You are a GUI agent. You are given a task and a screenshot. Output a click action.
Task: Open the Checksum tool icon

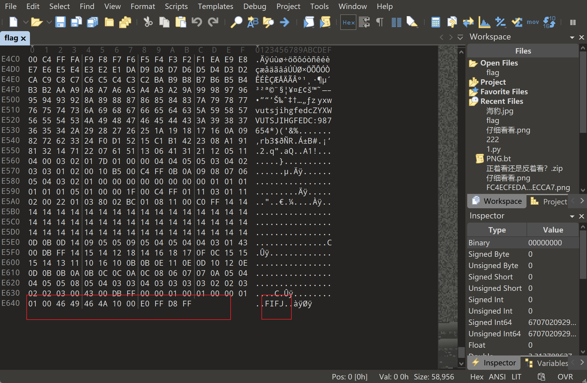[516, 22]
